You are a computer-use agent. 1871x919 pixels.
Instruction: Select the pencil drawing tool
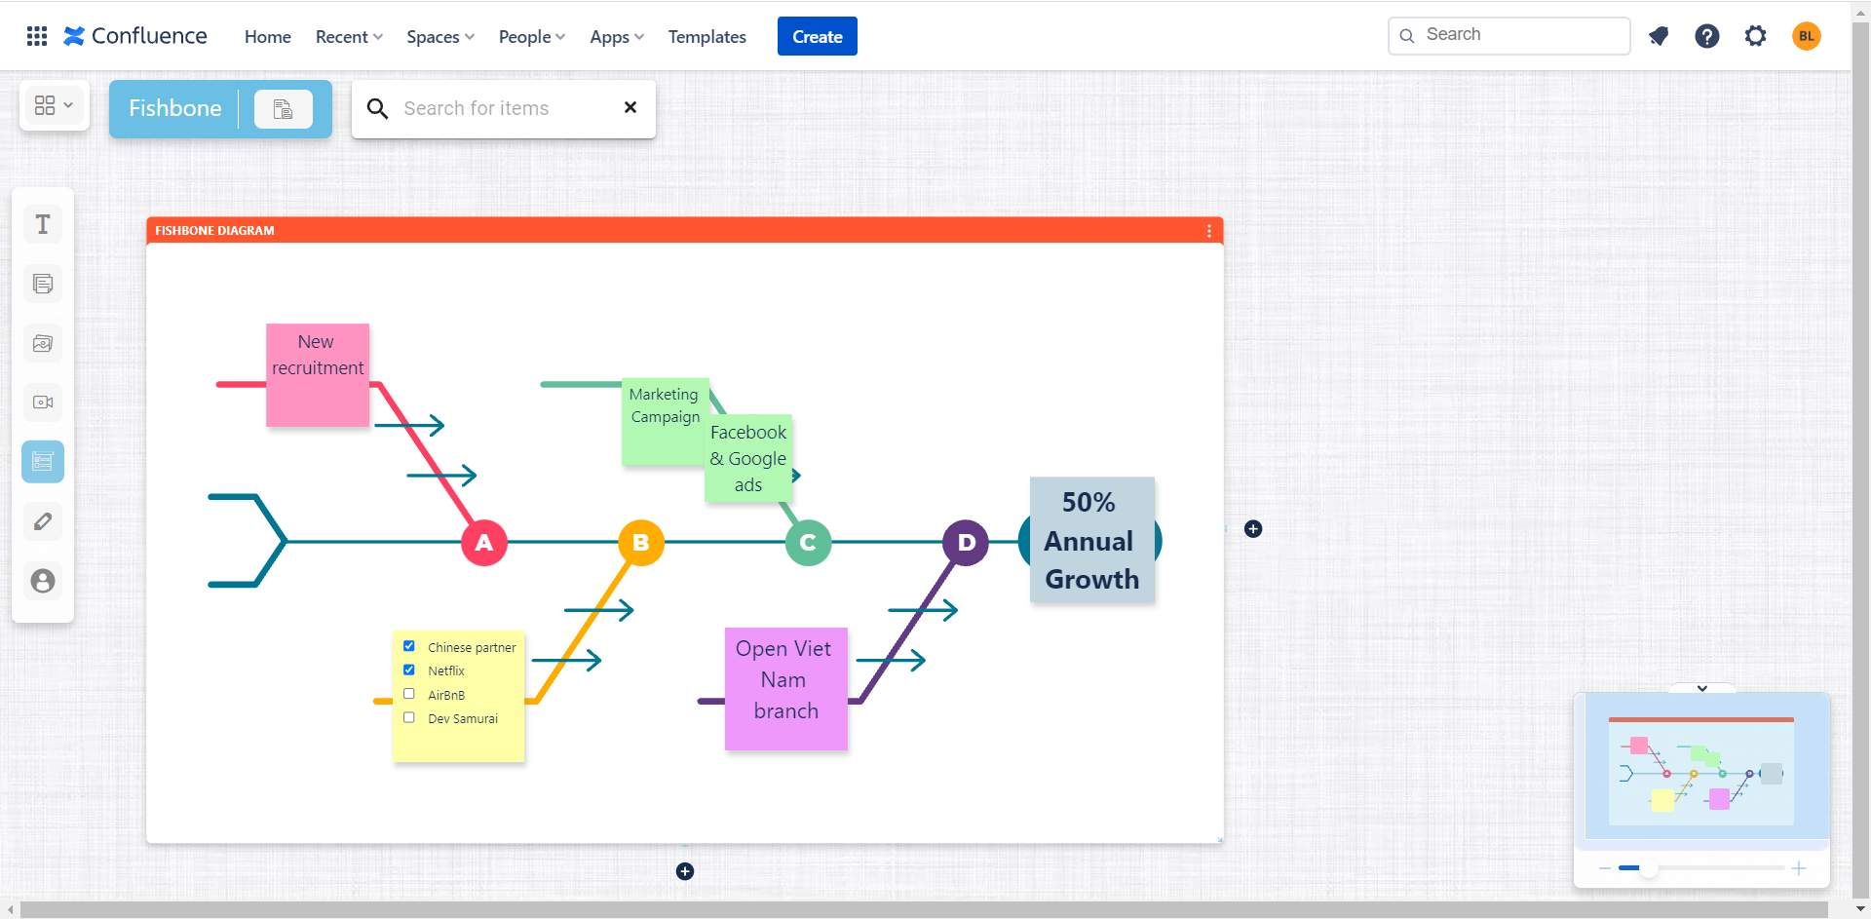pos(42,521)
